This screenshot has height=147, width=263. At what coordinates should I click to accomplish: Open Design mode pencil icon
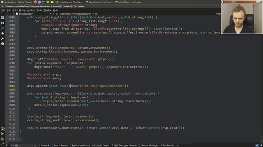(x=2, y=28)
